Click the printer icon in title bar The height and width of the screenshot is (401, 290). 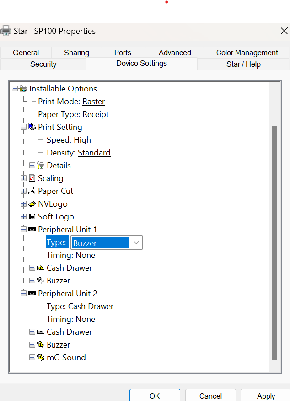6,31
